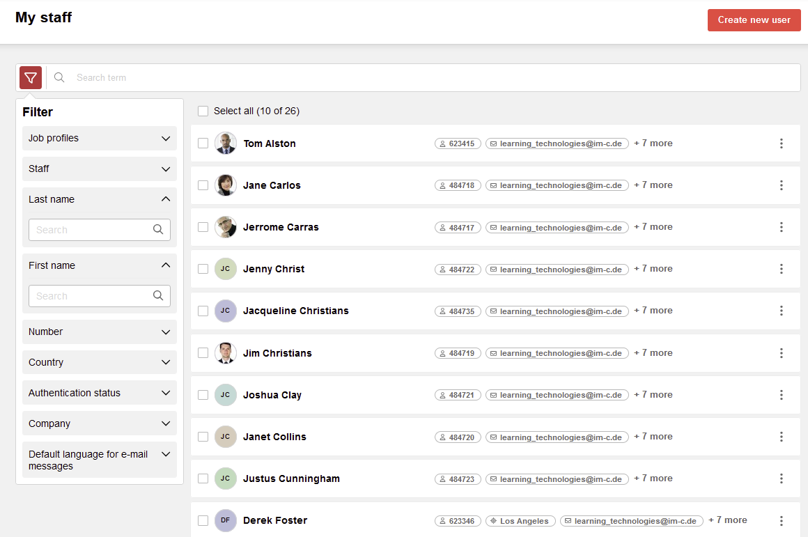This screenshot has height=537, width=808.
Task: Tick the checkbox next to Jane Carlos
Action: tap(203, 185)
